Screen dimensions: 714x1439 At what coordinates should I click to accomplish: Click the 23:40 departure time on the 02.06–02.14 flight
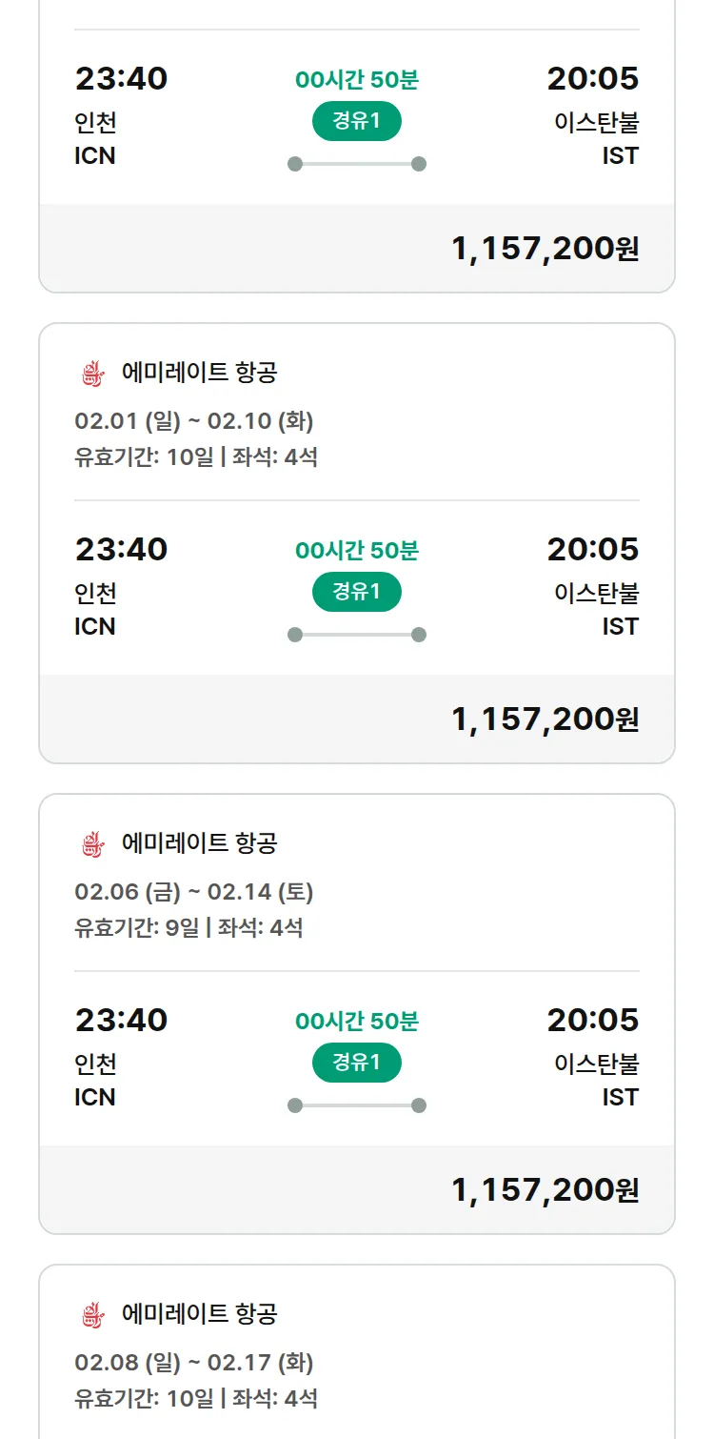(x=121, y=1021)
